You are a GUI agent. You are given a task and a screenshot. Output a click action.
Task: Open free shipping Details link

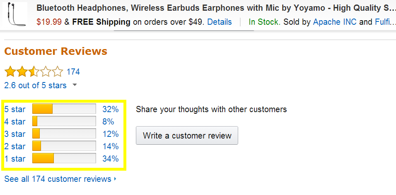(220, 22)
